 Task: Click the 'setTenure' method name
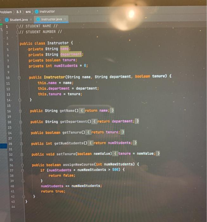point(66,154)
